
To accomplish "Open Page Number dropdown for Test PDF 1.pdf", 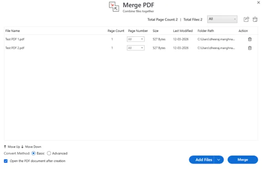I will pyautogui.click(x=136, y=39).
